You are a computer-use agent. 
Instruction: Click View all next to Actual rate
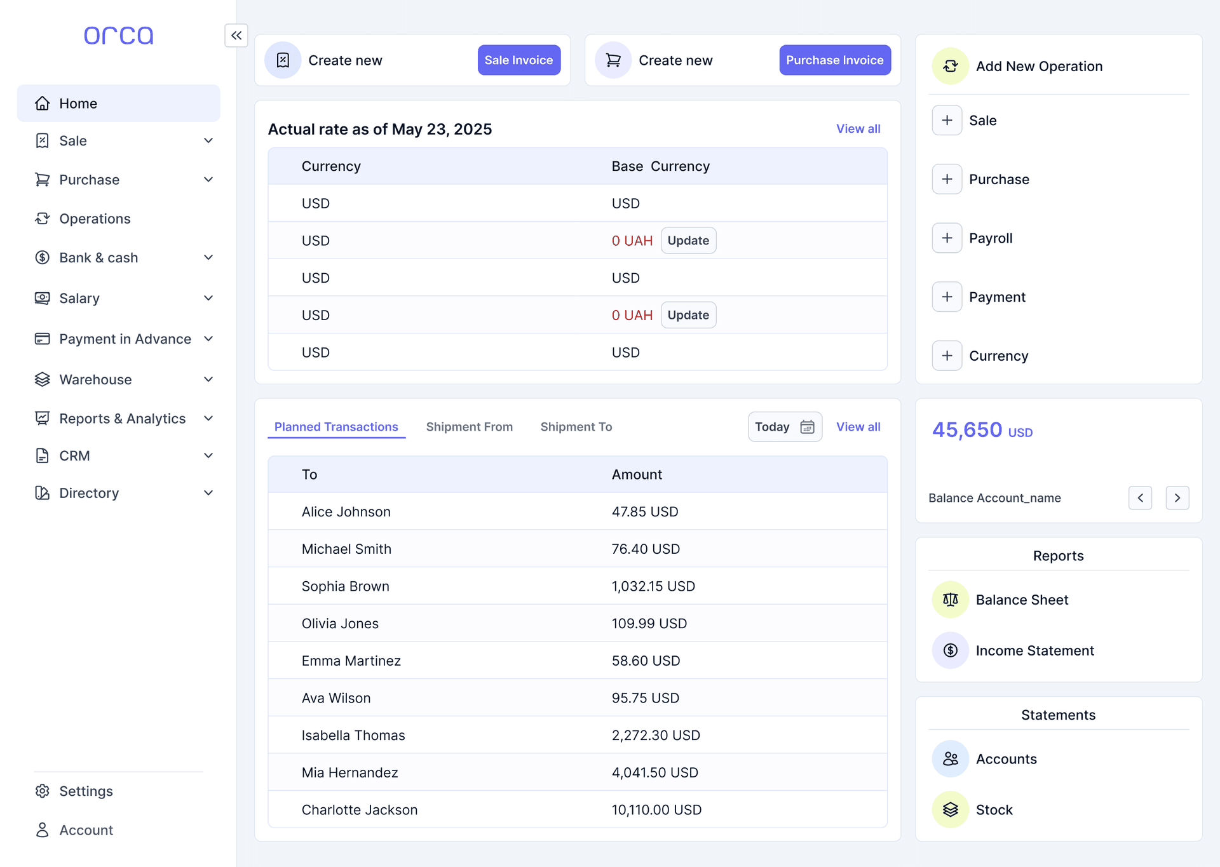(858, 128)
